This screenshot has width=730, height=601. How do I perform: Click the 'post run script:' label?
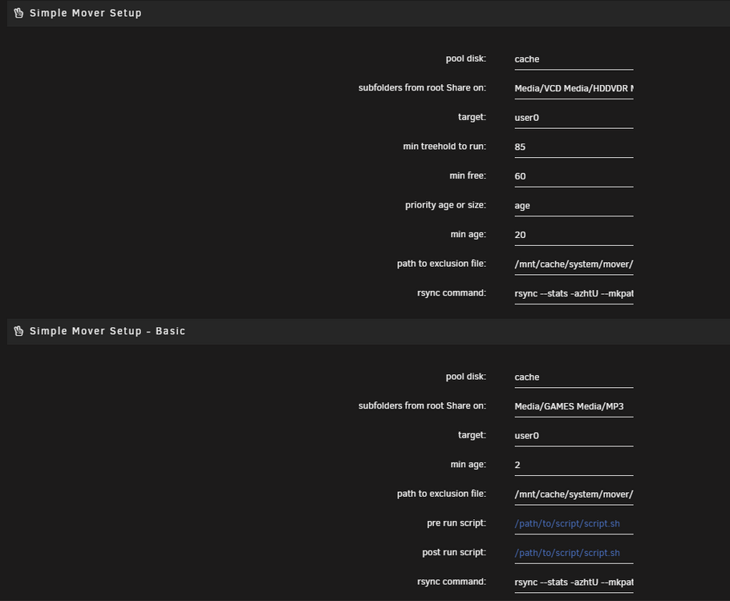point(454,553)
